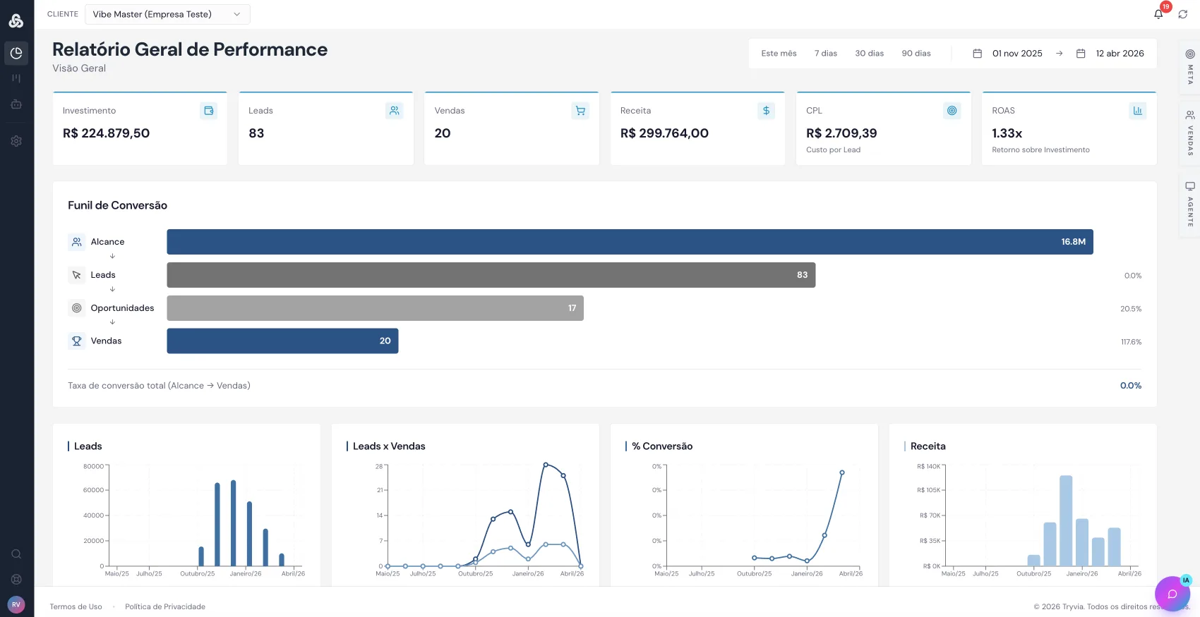Click the Alcance funnel bar

tap(630, 242)
